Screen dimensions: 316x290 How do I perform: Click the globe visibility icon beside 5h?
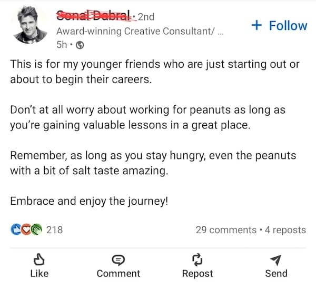(x=80, y=45)
